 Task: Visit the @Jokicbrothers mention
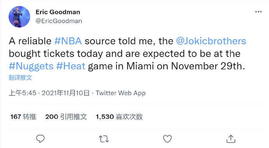click(x=211, y=41)
